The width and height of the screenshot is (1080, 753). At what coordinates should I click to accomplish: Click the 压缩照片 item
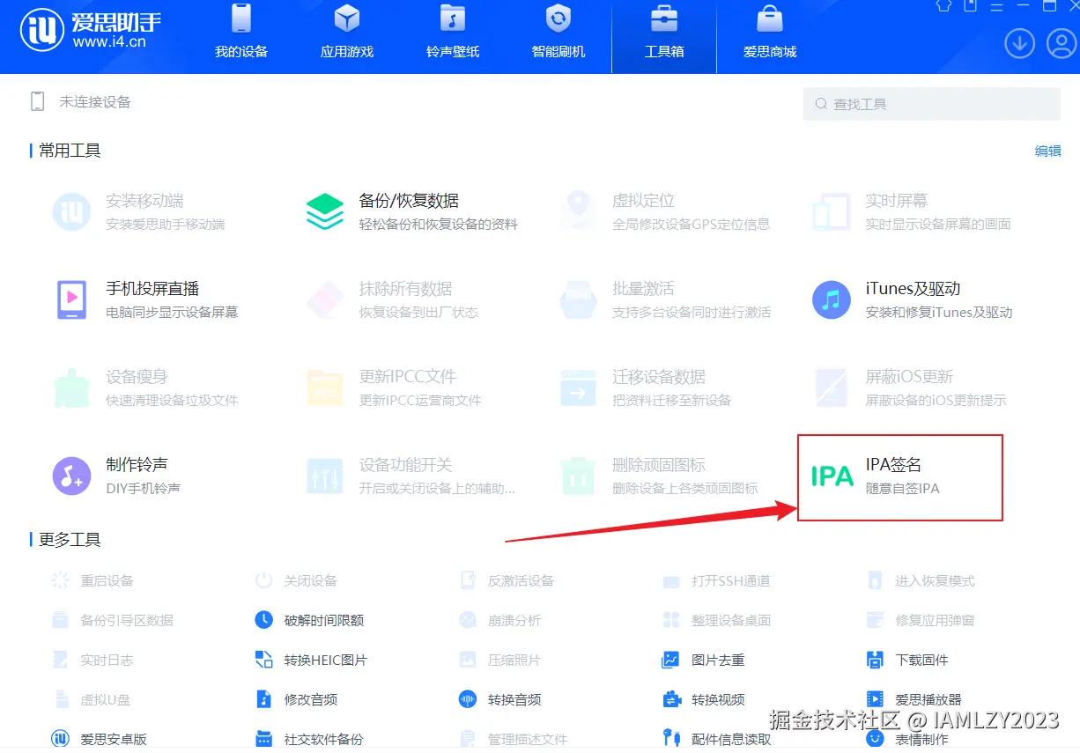click(499, 660)
